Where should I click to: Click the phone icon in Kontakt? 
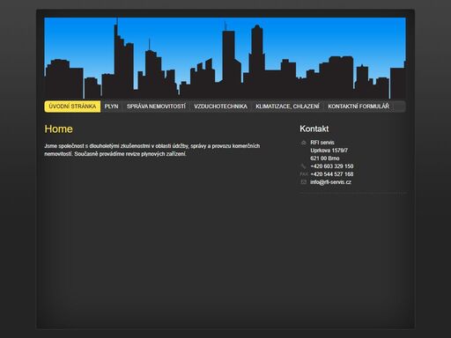pyautogui.click(x=304, y=166)
